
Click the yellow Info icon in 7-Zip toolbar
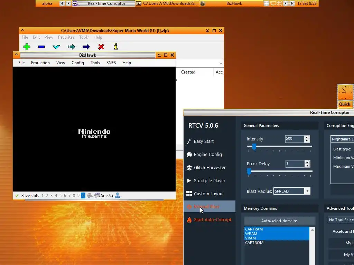[116, 47]
